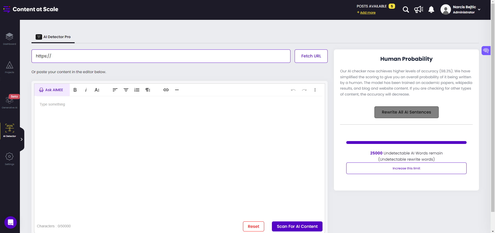Open Increase this limit
495x233 pixels.
(406, 168)
